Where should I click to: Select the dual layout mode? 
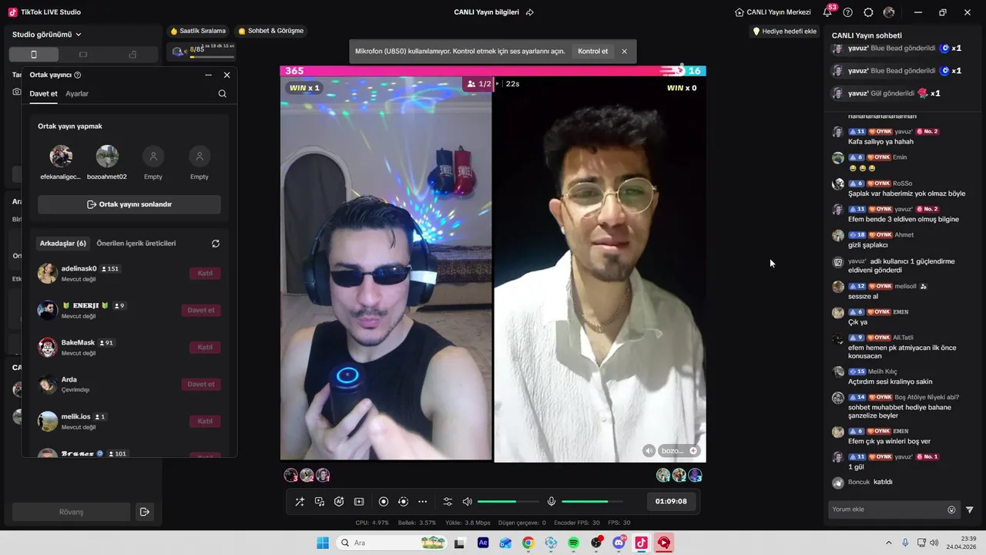click(132, 54)
